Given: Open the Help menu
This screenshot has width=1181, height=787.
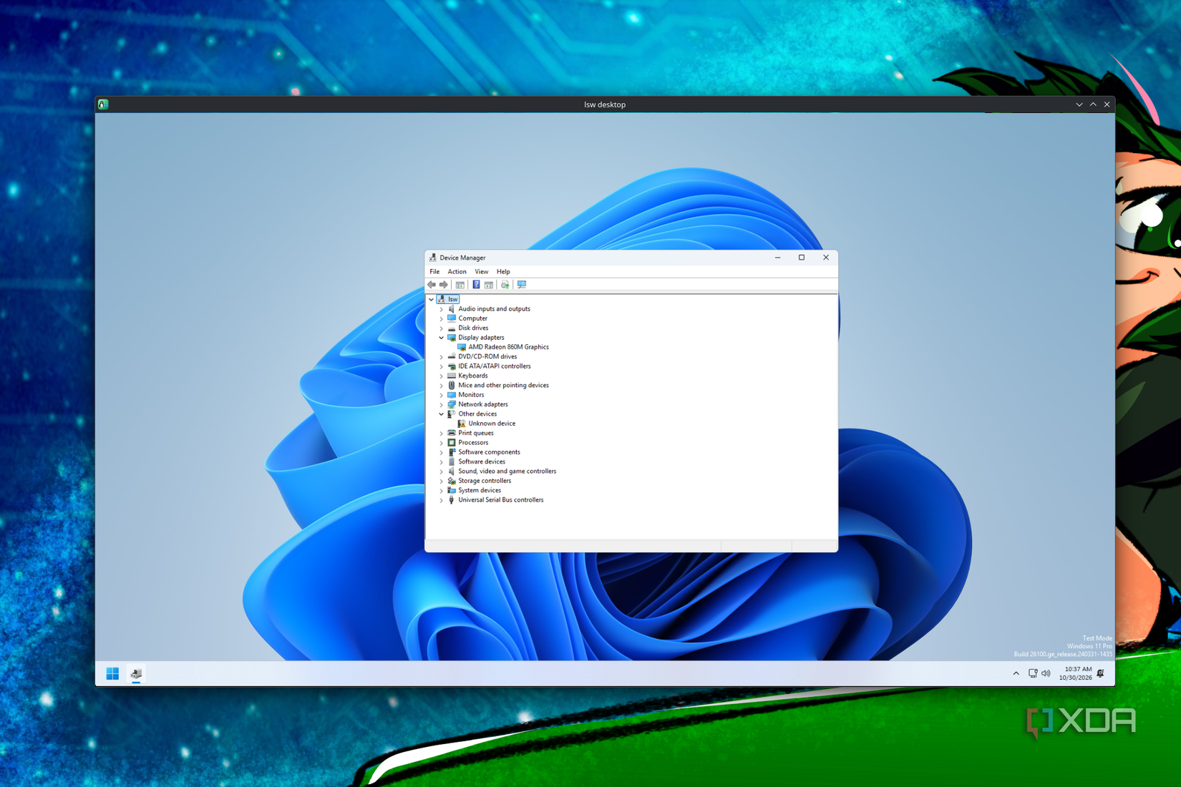Looking at the screenshot, I should (503, 272).
